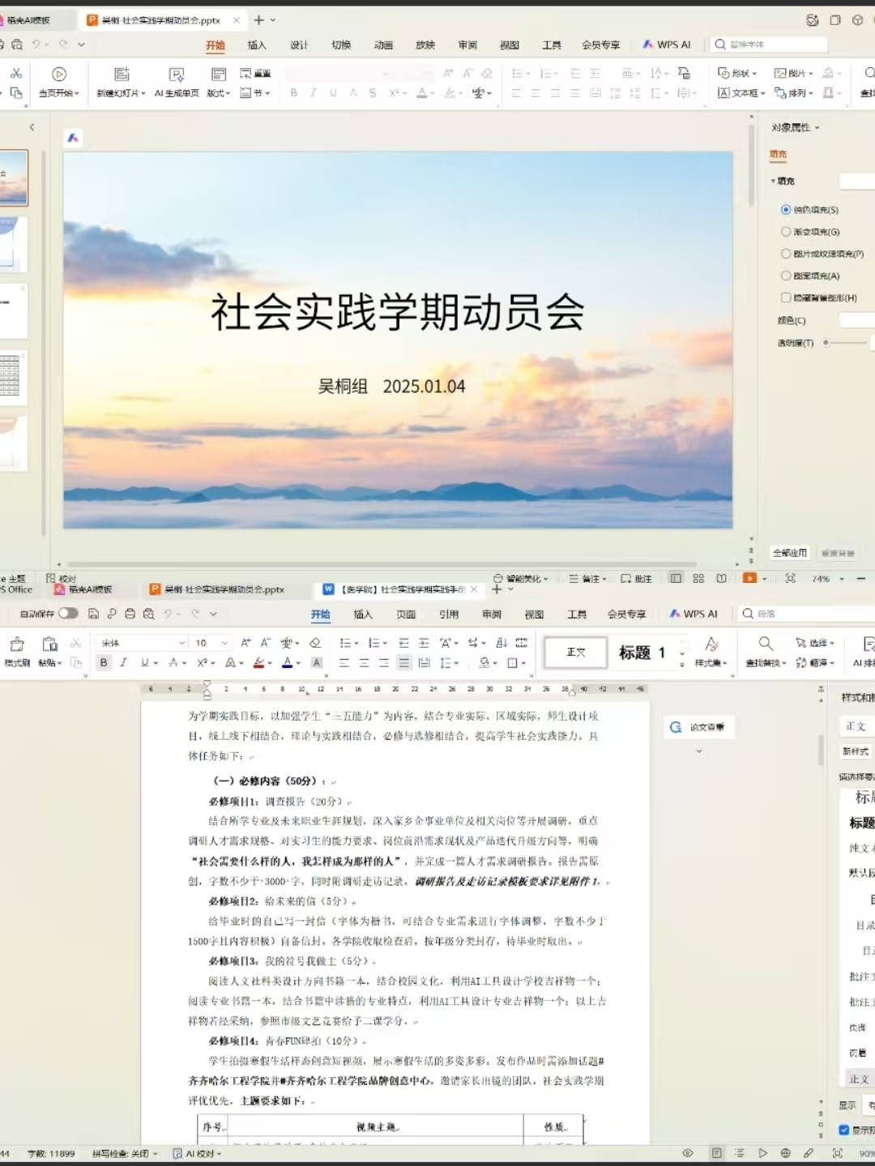
Task: Click the 查找替换 magnifier icon in Writer
Action: 765,644
